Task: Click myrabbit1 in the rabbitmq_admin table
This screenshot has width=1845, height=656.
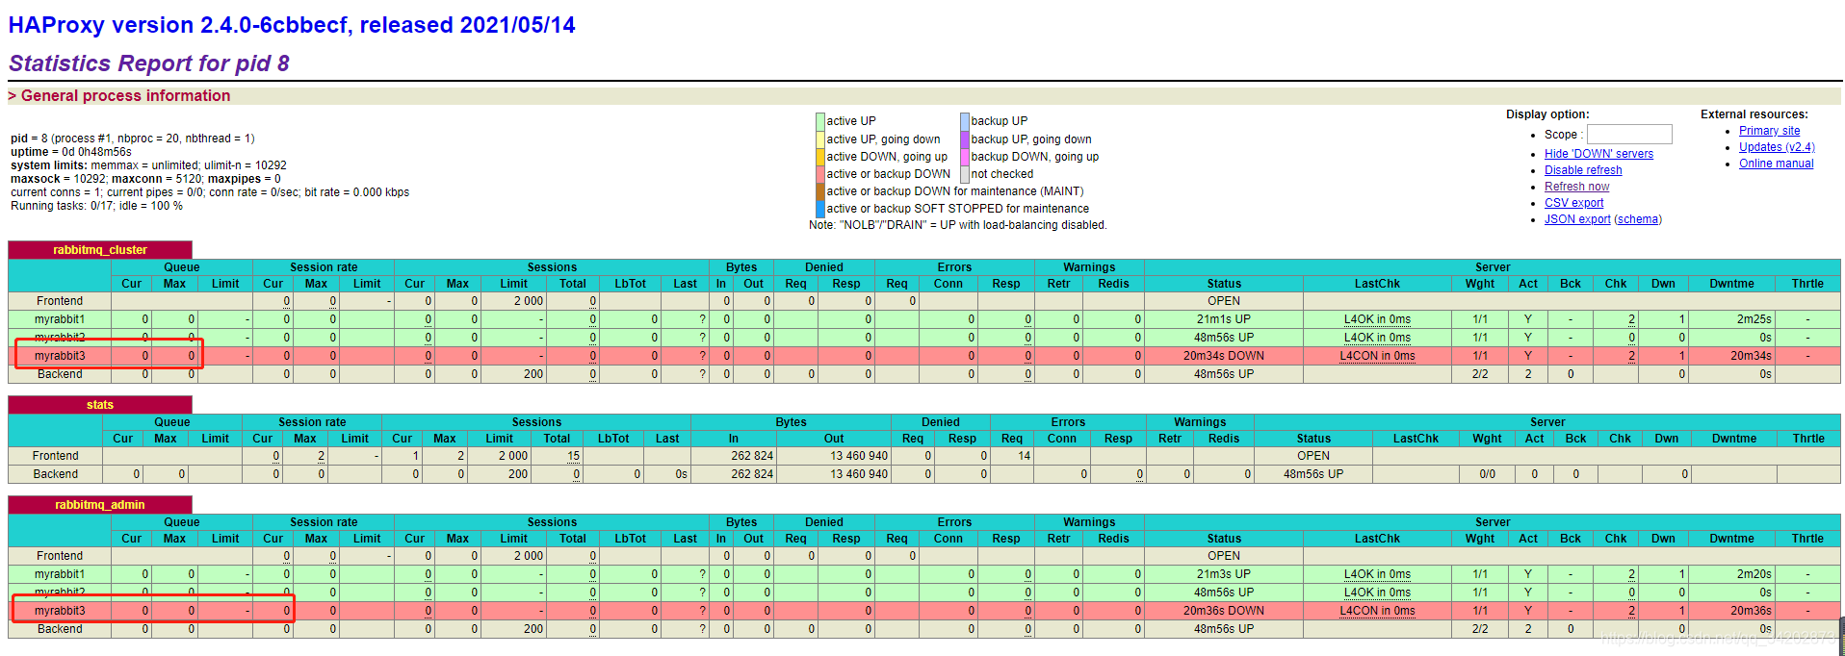Action: 60,574
